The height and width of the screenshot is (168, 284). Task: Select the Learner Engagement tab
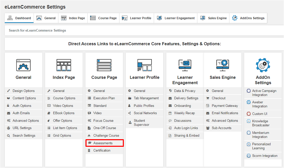click(x=176, y=18)
